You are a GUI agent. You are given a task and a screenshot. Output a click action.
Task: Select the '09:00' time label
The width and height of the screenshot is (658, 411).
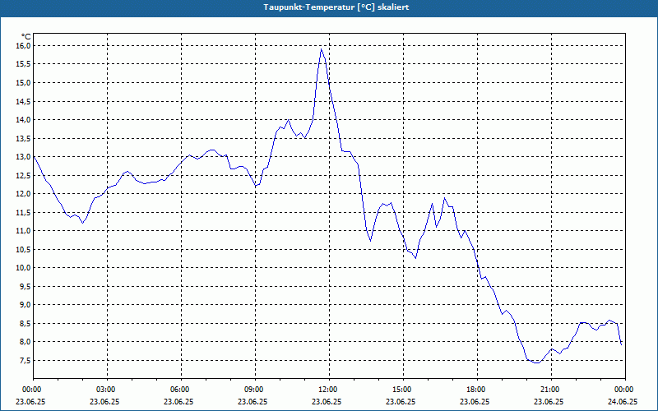pyautogui.click(x=255, y=390)
